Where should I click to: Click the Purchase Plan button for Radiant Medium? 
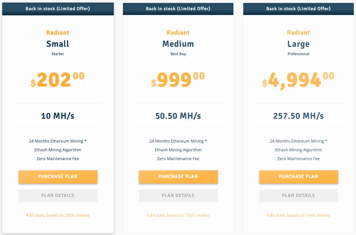tap(178, 177)
